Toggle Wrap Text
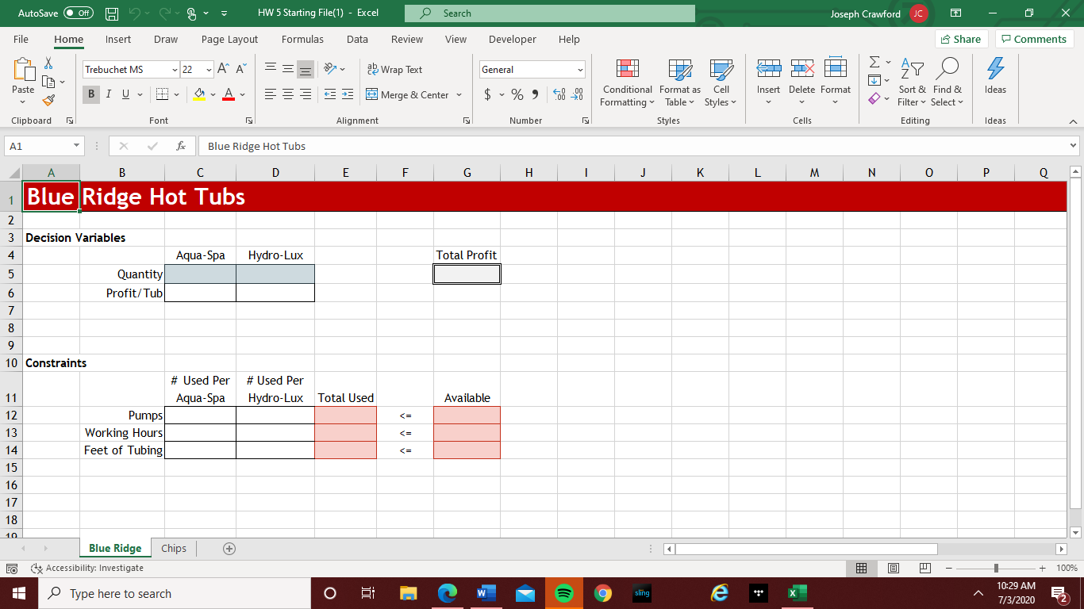This screenshot has width=1084, height=609. click(394, 70)
